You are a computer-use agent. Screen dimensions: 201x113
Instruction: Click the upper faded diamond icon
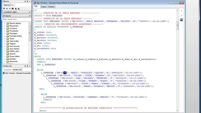click(182, 11)
